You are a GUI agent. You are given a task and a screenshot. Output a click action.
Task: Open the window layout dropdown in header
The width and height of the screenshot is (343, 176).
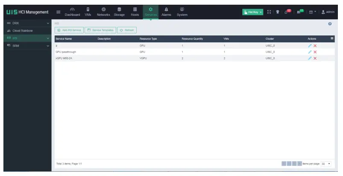[312, 12]
